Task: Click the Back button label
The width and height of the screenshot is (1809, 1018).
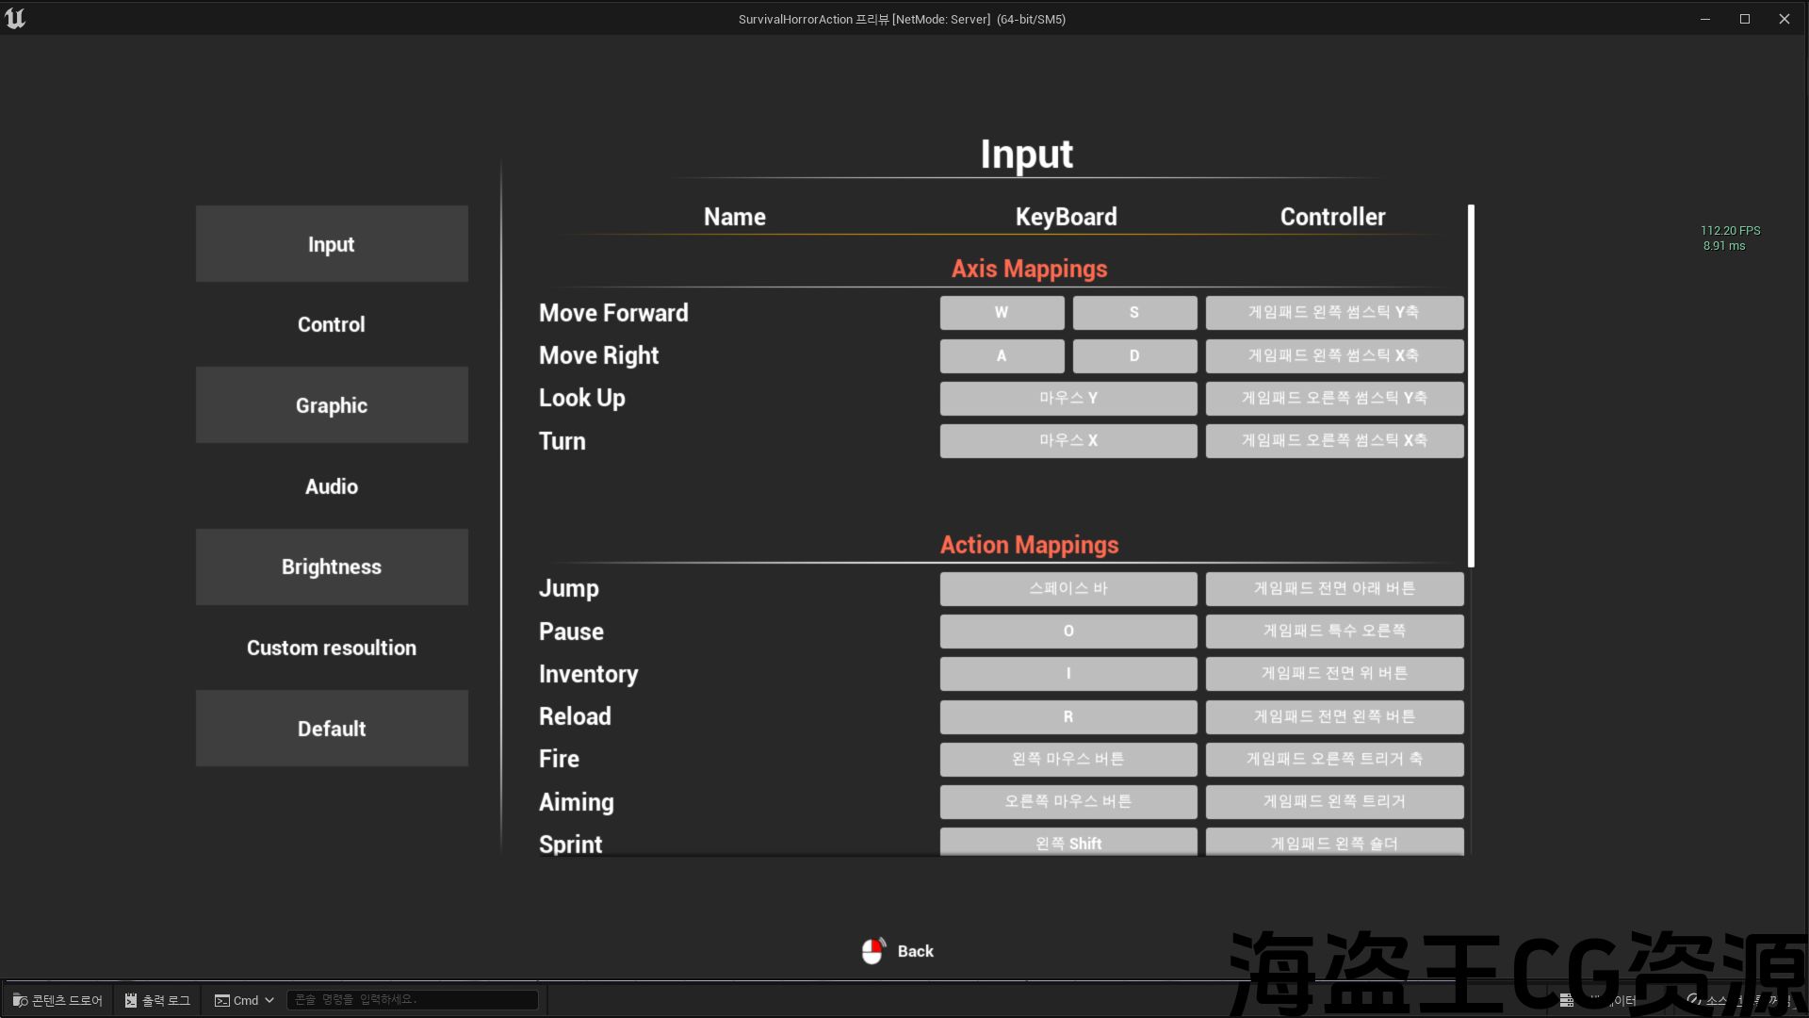Action: pos(915,951)
